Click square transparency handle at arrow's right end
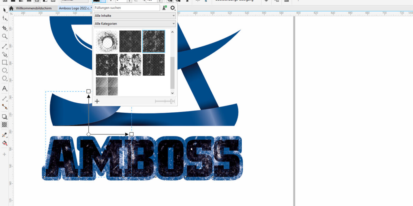Screen dimensions: 413x206 click(132, 134)
